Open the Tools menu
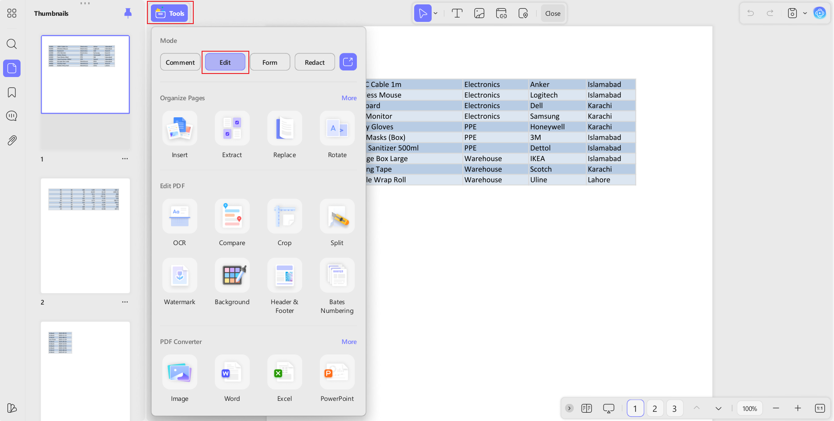This screenshot has width=834, height=421. click(x=170, y=13)
